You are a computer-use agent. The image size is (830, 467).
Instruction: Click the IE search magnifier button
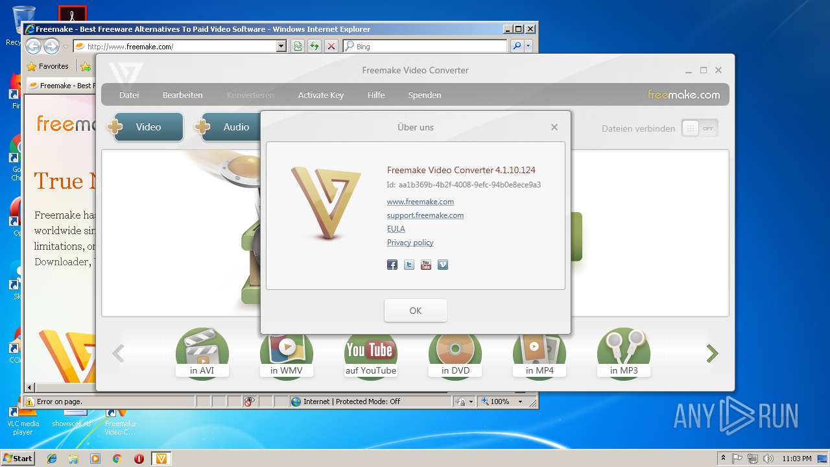(x=517, y=46)
